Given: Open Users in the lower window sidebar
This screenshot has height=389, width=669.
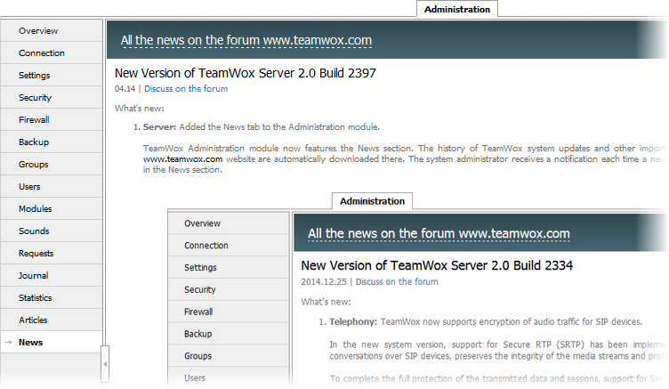Looking at the screenshot, I should tap(229, 378).
